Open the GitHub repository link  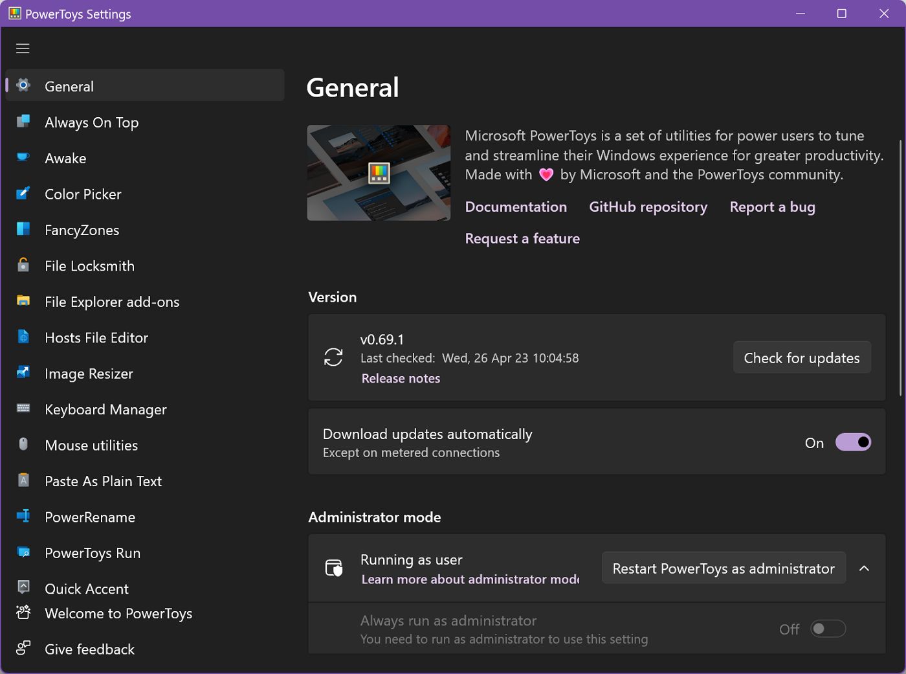click(648, 207)
